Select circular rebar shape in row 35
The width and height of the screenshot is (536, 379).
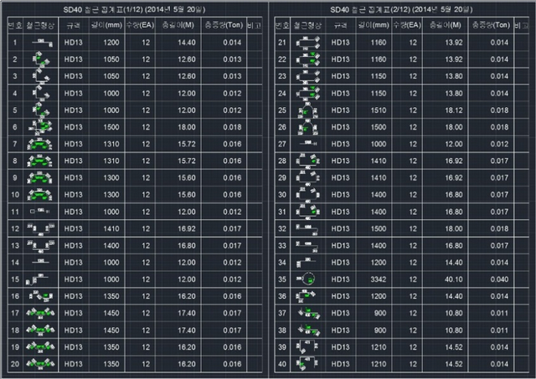click(x=306, y=279)
